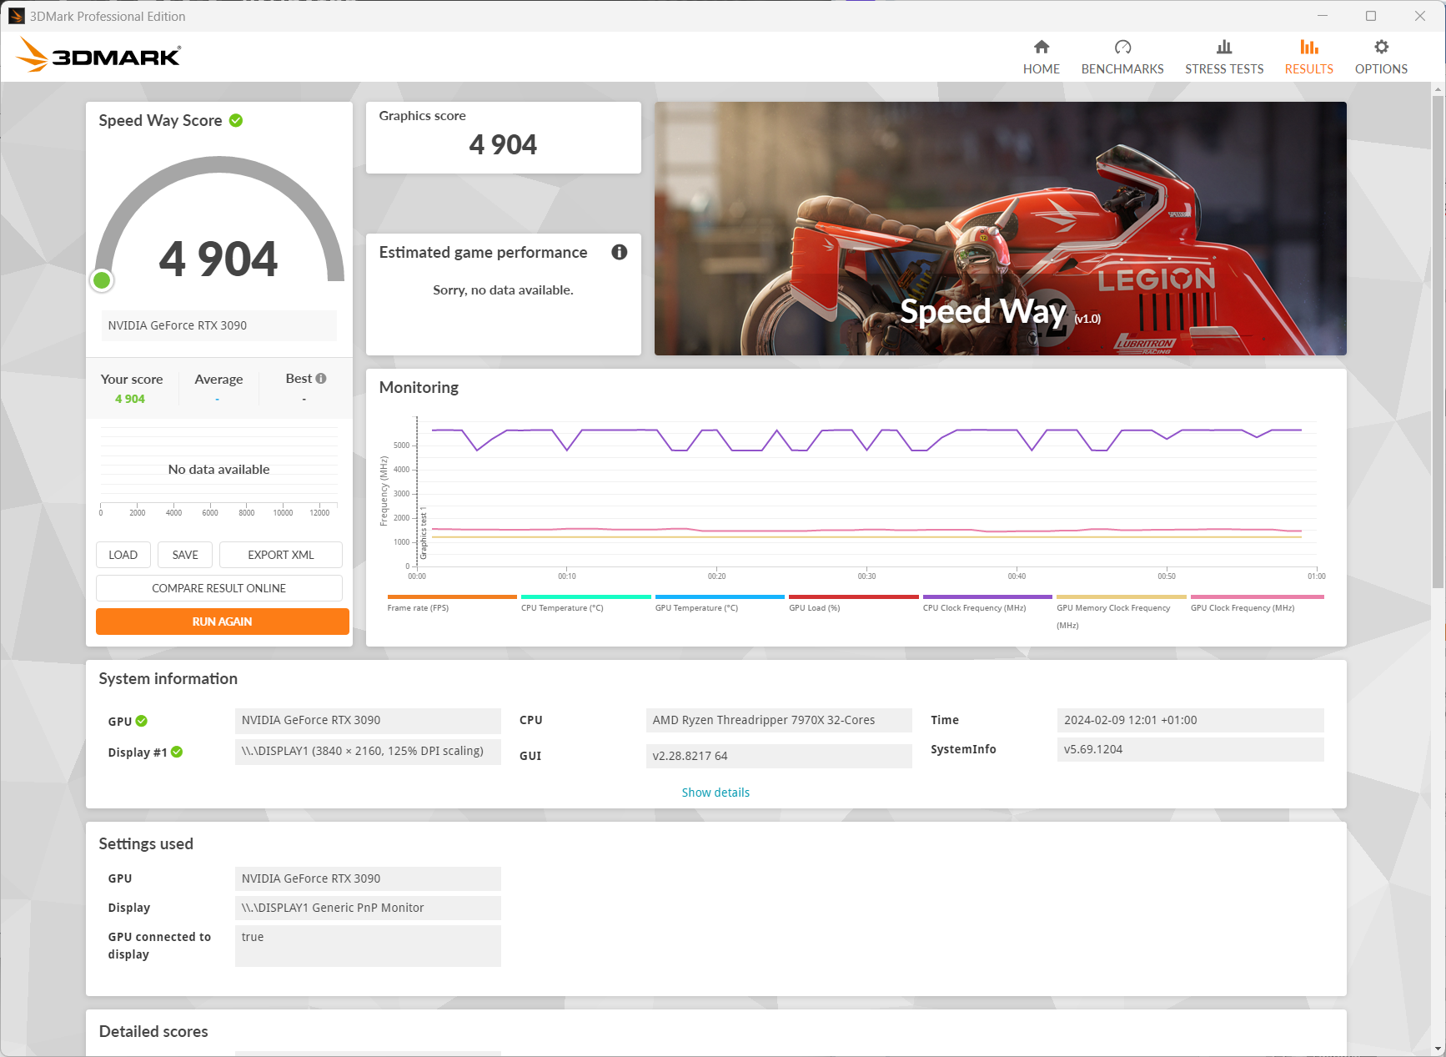Open OPTIONS from the top navigation

click(1381, 57)
